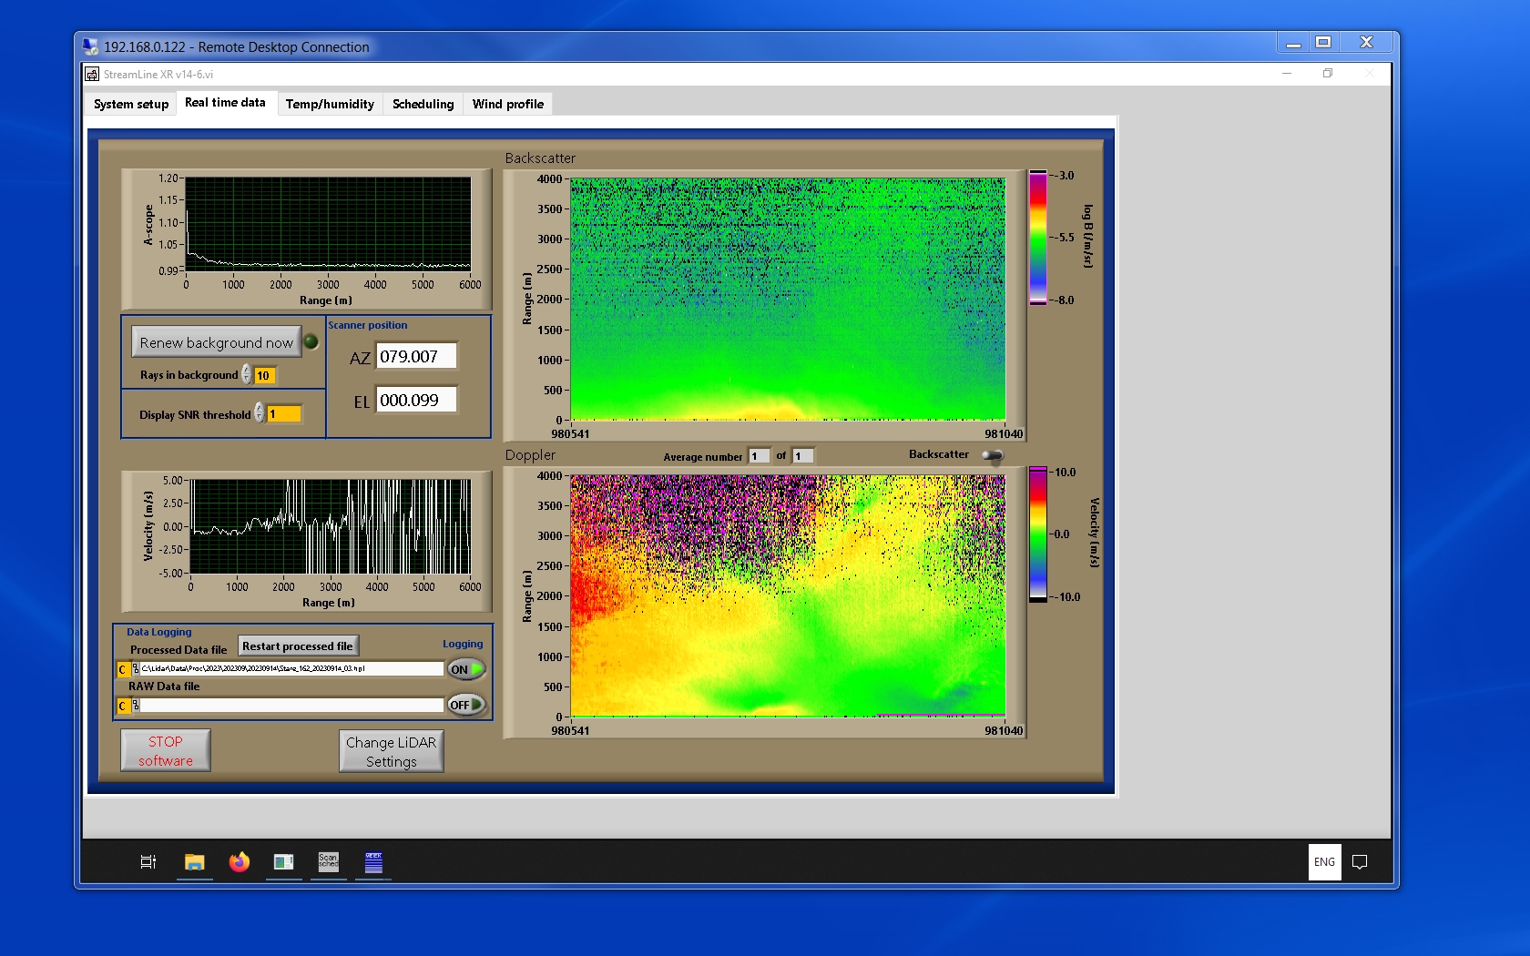Open the Scan sched app in taskbar
Viewport: 1530px width, 956px height.
328,861
